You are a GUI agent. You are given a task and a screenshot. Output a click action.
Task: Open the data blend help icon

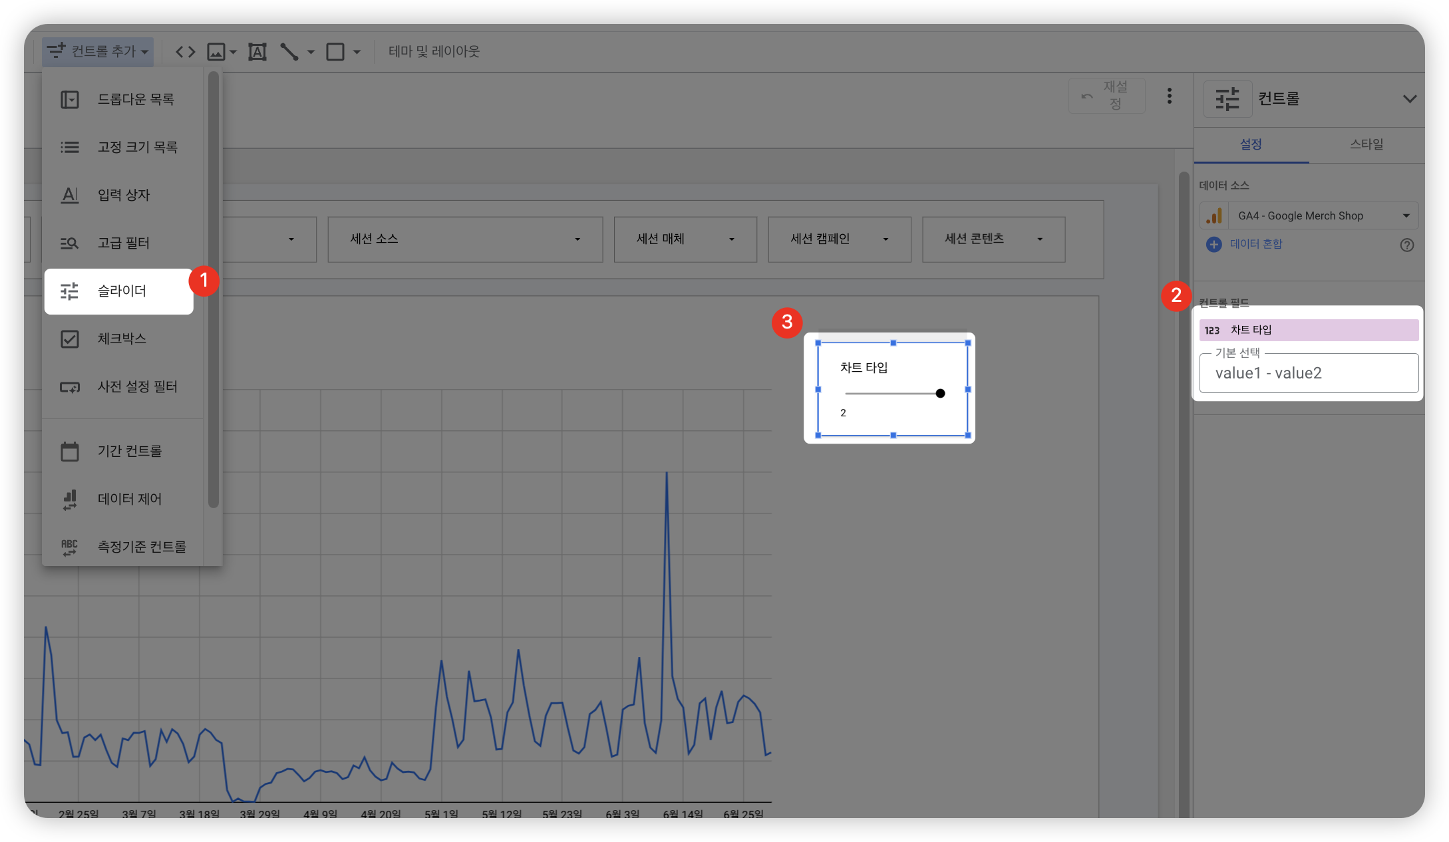[1406, 245]
